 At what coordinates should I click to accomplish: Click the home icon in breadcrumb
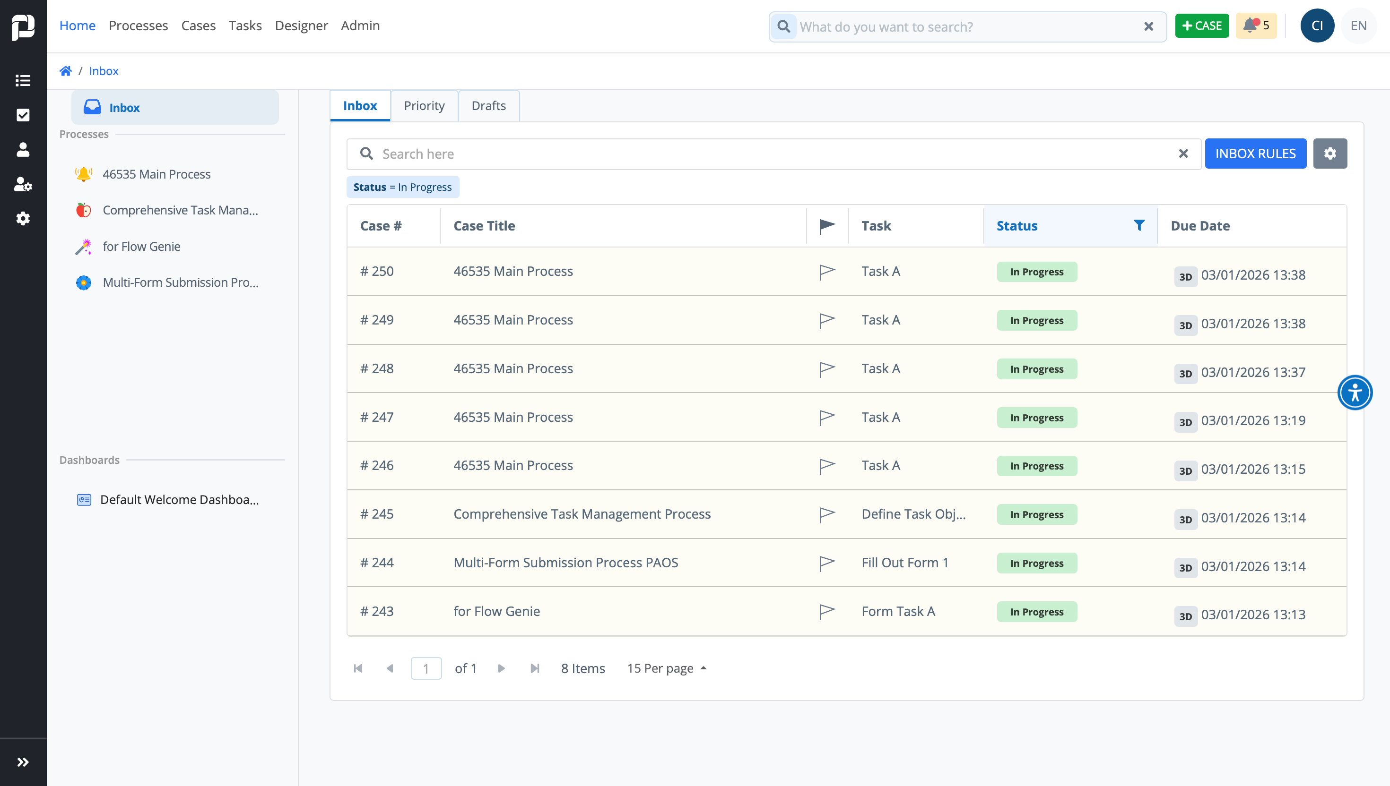tap(65, 71)
